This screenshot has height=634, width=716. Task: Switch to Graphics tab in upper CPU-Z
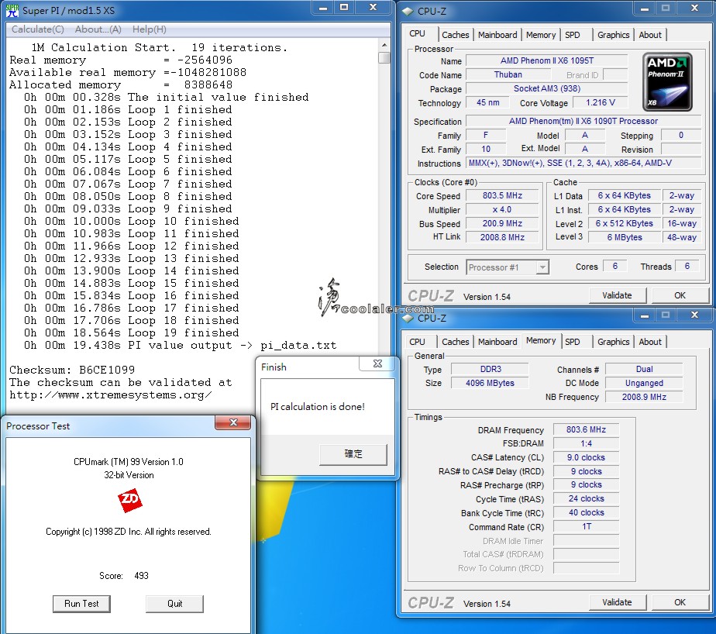[x=613, y=35]
